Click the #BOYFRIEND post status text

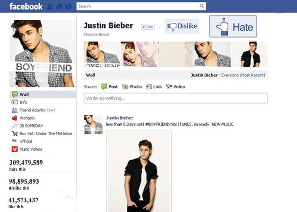point(170,124)
